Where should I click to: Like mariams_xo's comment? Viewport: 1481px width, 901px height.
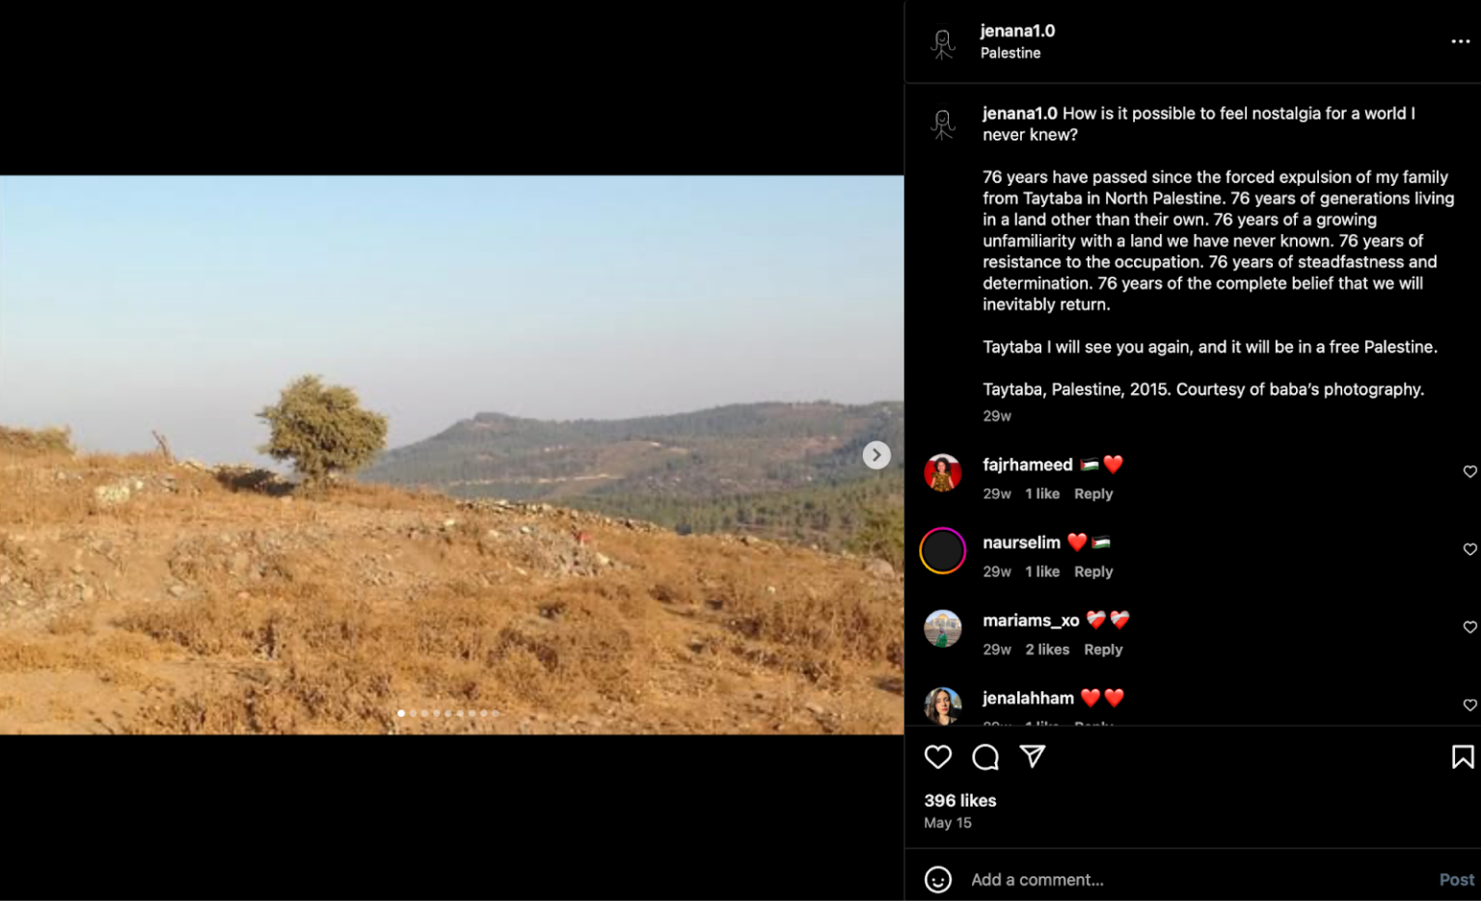tap(1469, 627)
